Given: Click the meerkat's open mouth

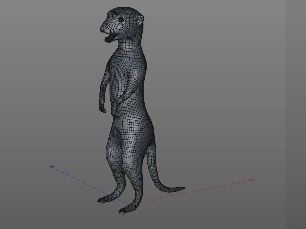Looking at the screenshot, I should tap(109, 37).
